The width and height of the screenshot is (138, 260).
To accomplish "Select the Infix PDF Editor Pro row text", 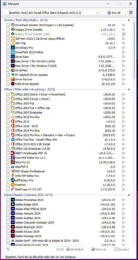I will 27,176.
